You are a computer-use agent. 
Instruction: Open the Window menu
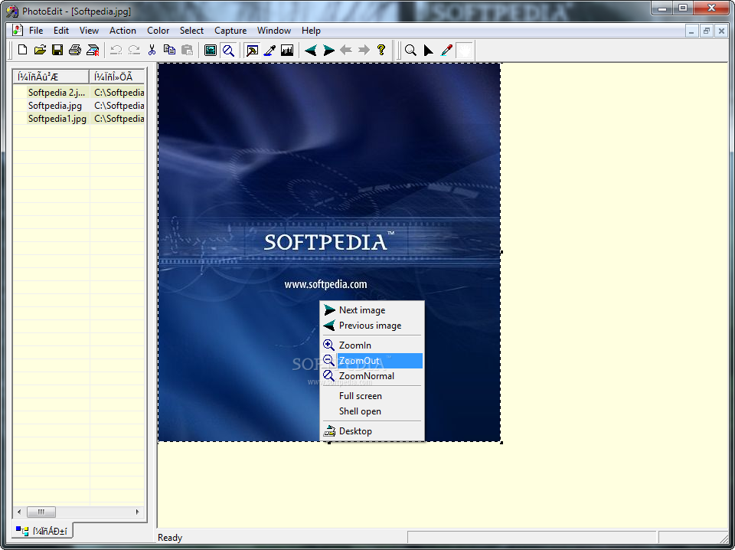[274, 31]
